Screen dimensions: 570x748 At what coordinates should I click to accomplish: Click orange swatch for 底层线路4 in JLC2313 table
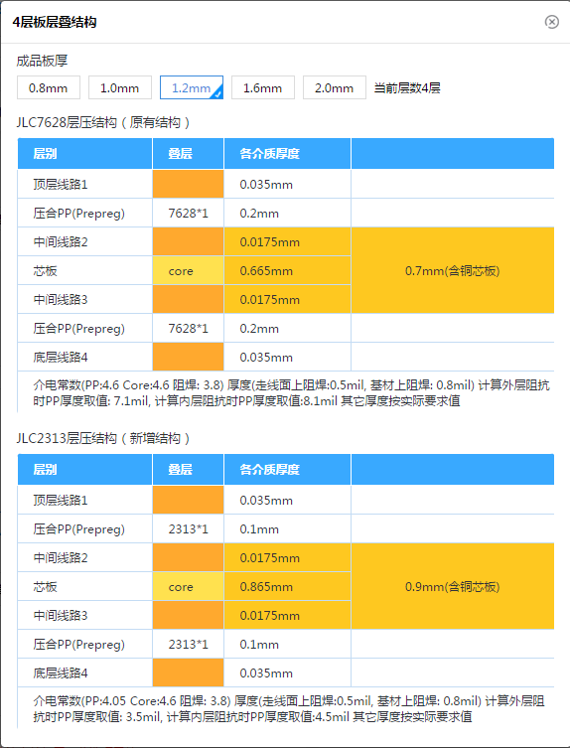tap(188, 673)
